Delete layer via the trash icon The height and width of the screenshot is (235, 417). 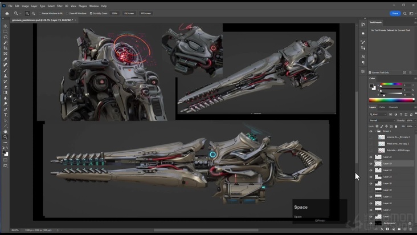410,229
